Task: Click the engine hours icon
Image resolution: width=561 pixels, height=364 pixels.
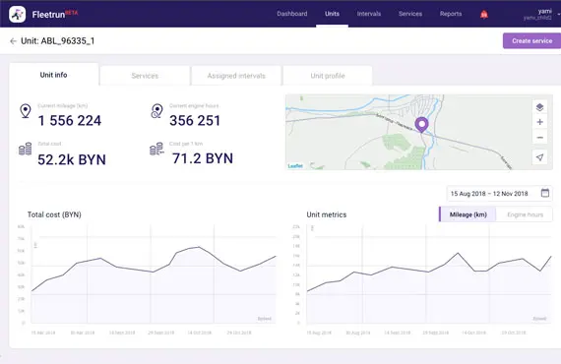Action: coord(156,111)
